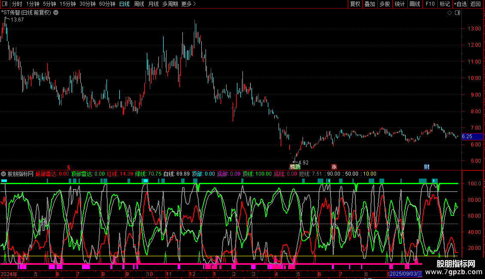
Task: Open the 复权 adjustment menu
Action: coord(355,4)
